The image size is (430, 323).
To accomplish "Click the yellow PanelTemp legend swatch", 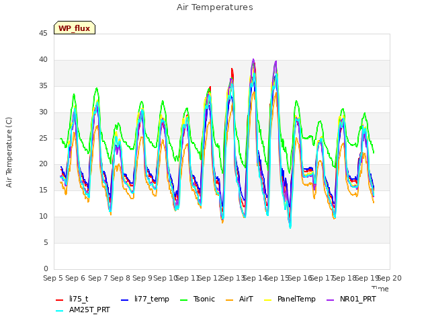I will 267,299.
